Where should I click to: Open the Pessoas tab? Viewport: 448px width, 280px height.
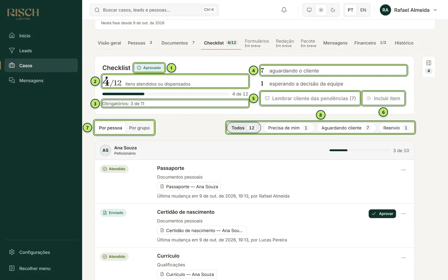[x=140, y=43]
